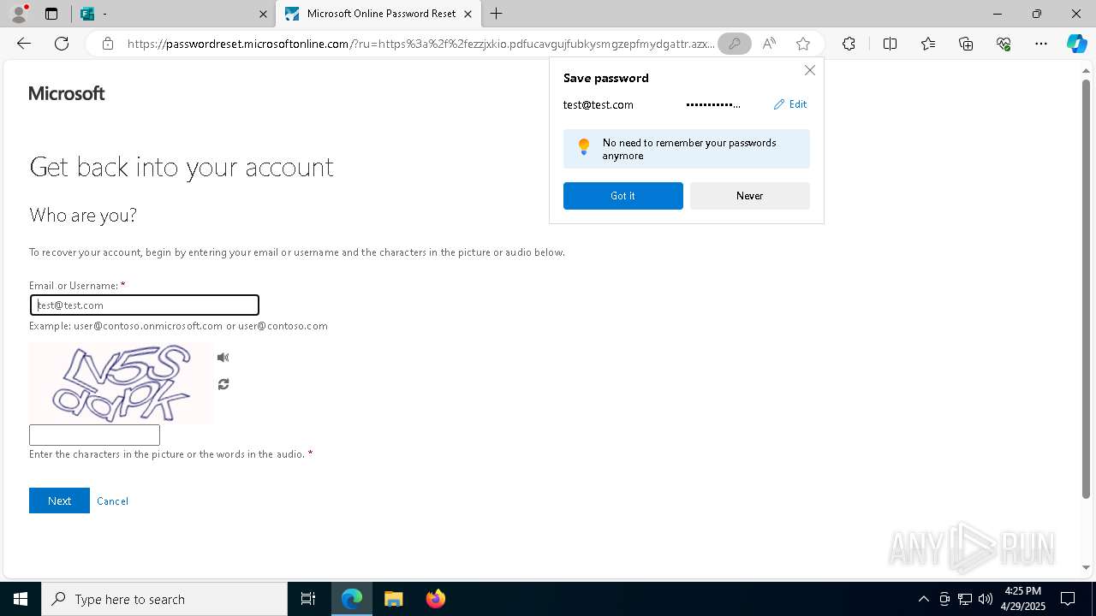Close the first browser tab

tap(263, 14)
